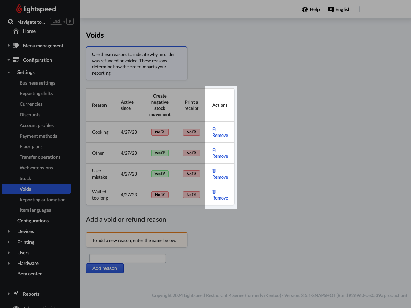Click trash icon for Waited too long
This screenshot has width=411, height=308.
214,192
